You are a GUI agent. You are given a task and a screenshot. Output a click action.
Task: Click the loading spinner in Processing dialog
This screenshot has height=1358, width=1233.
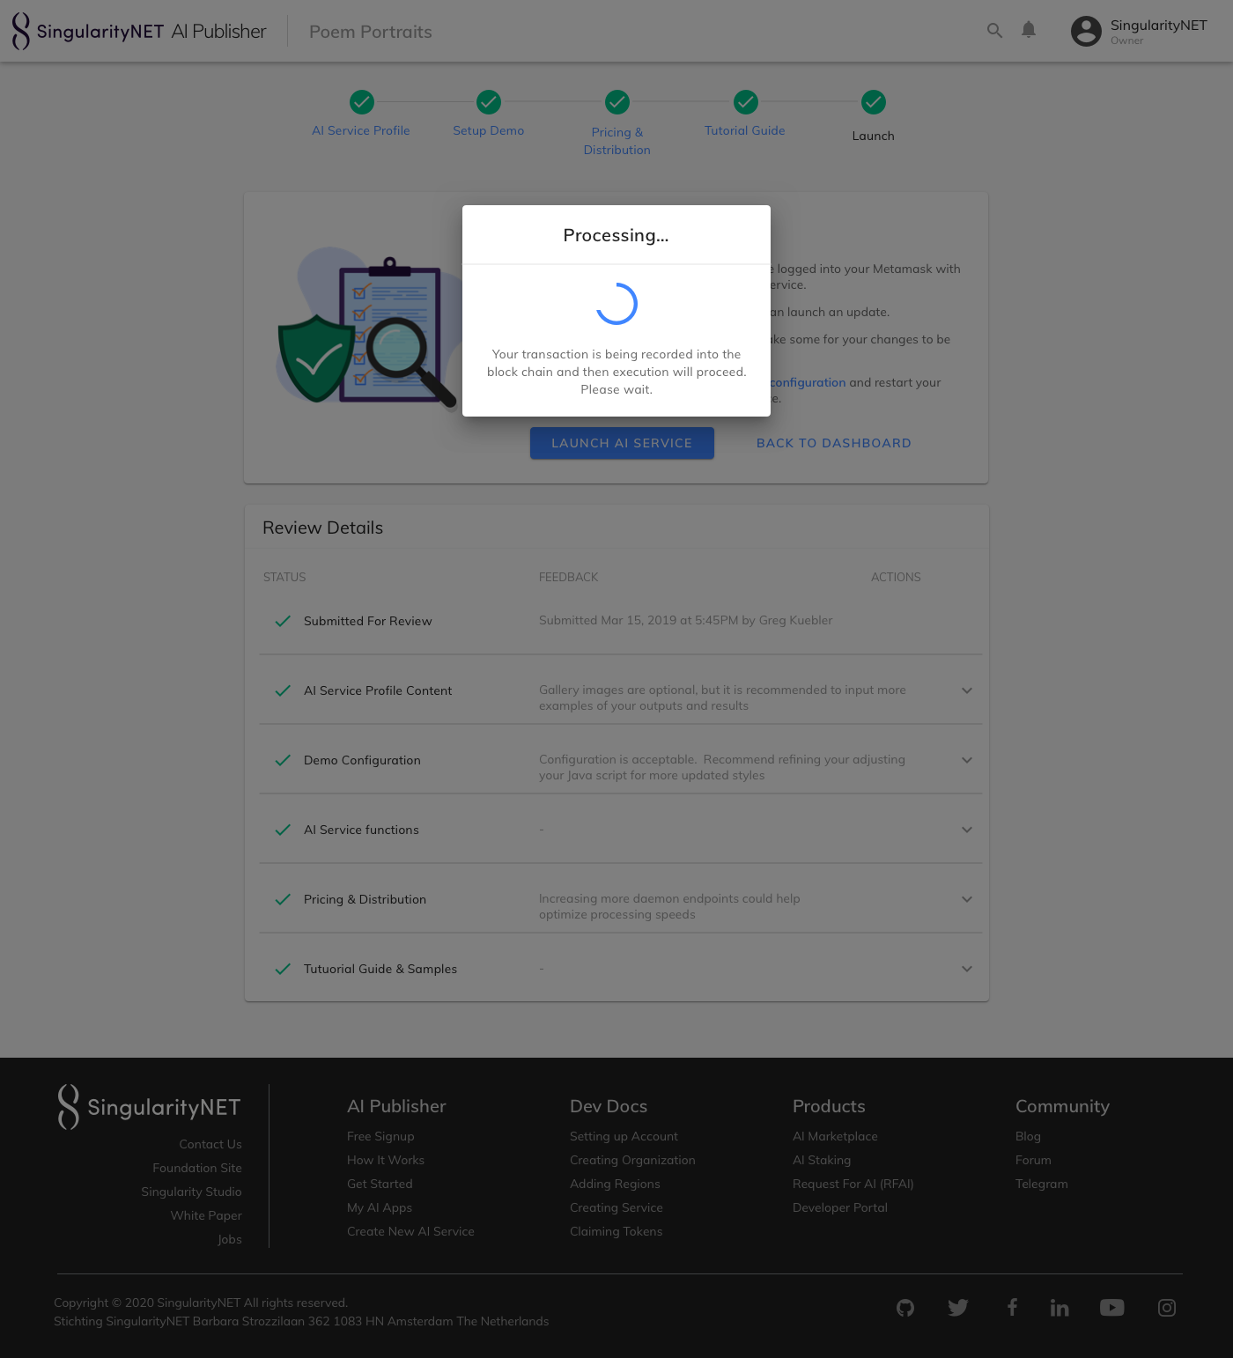click(x=616, y=304)
